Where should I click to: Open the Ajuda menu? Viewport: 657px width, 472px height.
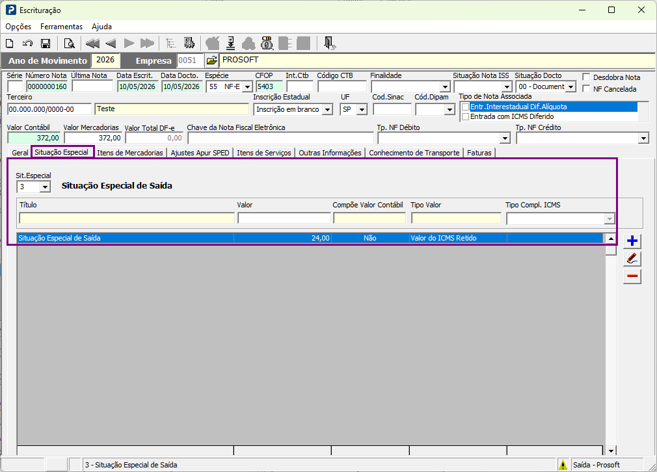(x=102, y=27)
